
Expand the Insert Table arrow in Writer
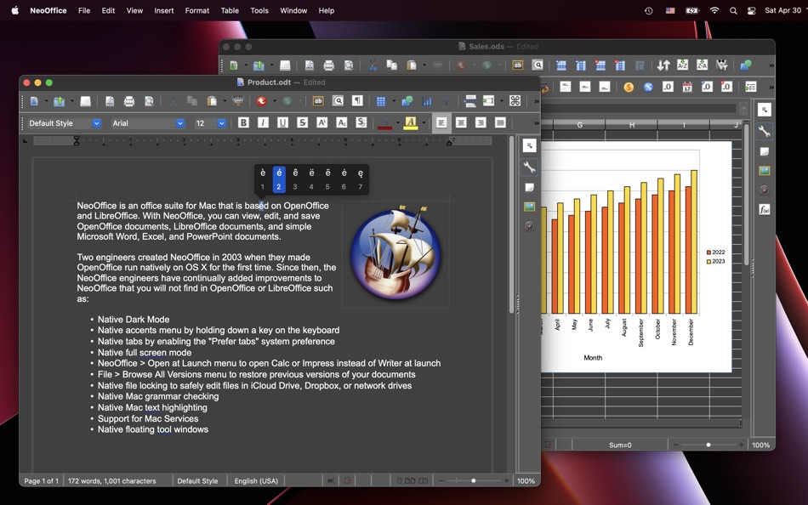394,101
